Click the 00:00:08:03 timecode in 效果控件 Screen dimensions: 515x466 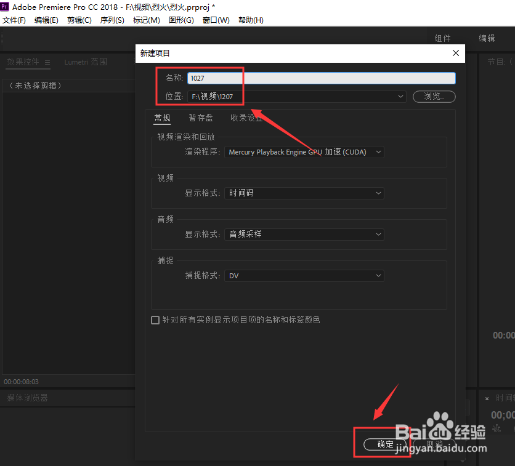21,382
